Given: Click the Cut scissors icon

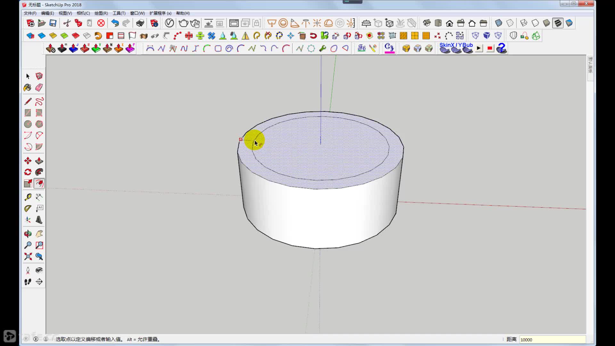Looking at the screenshot, I should pos(67,23).
